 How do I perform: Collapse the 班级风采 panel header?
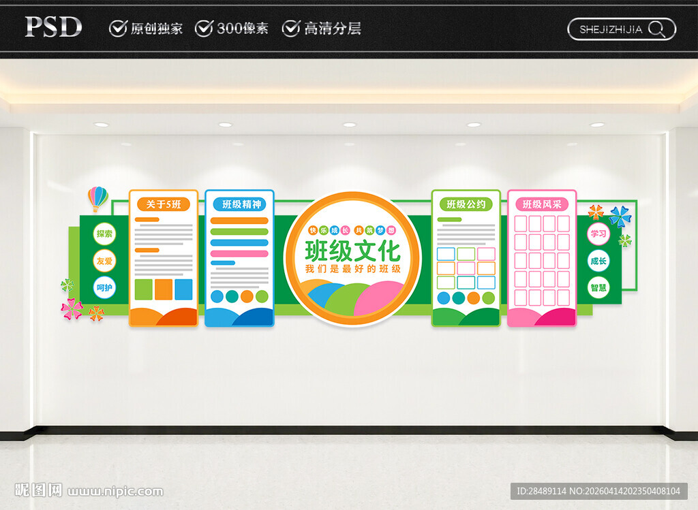541,203
